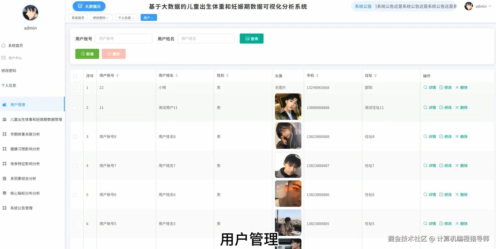Select 用户管理 in the sidebar

coord(32,105)
